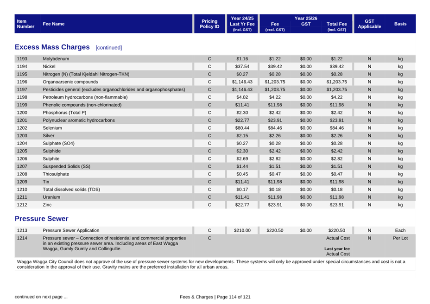Click 'Petroleum hydrocarbons (non-flammable)'
This screenshot has height=304, width=430.
coord(85,97)
